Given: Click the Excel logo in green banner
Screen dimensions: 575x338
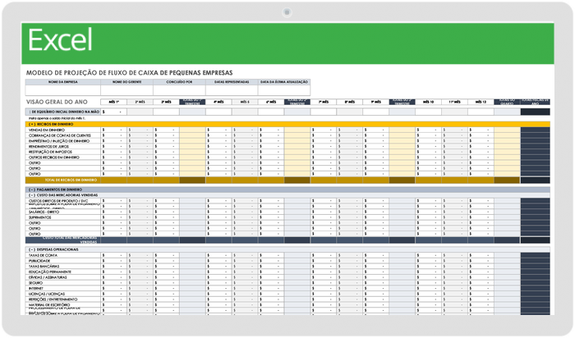Looking at the screenshot, I should coord(59,40).
